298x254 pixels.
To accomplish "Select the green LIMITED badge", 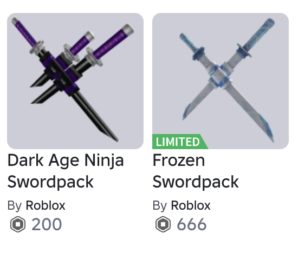I will (180, 142).
